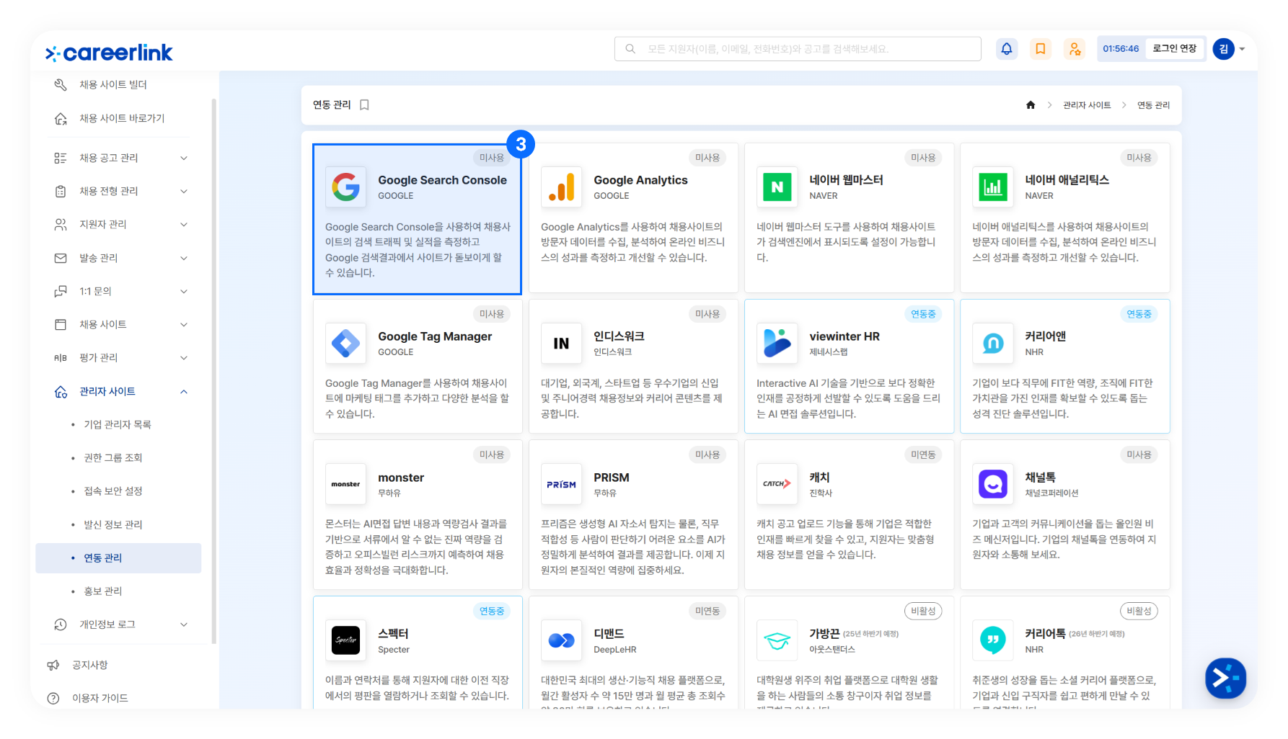This screenshot has height=739, width=1288.
Task: Click the 미사용 badge on Google Analytics
Action: click(x=707, y=158)
